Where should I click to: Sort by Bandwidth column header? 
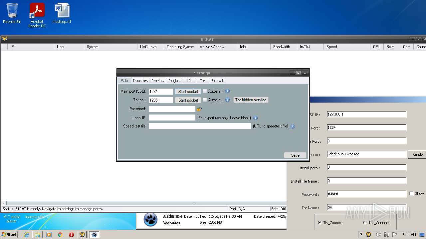[x=284, y=47]
